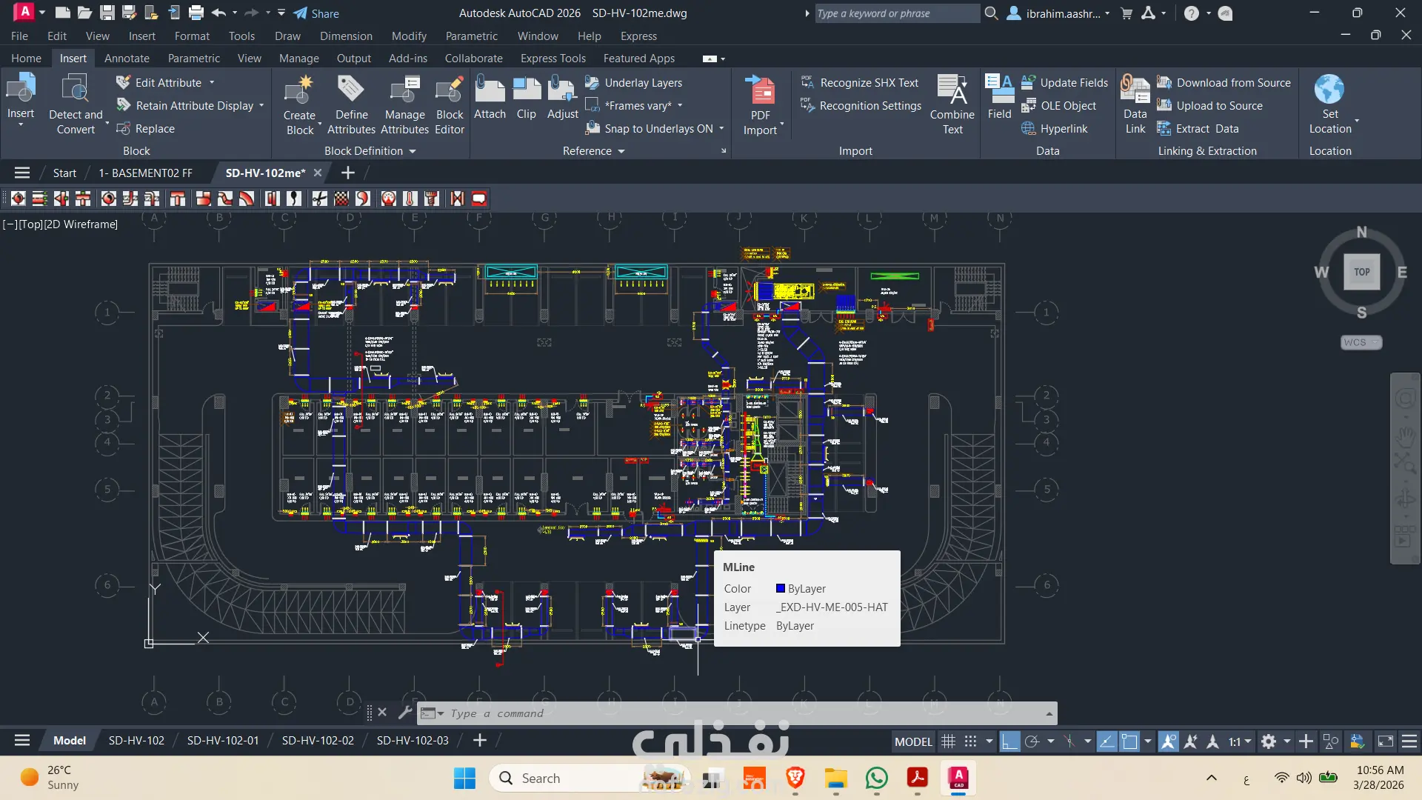1422x800 pixels.
Task: Click Recognition Settings button
Action: (x=869, y=106)
